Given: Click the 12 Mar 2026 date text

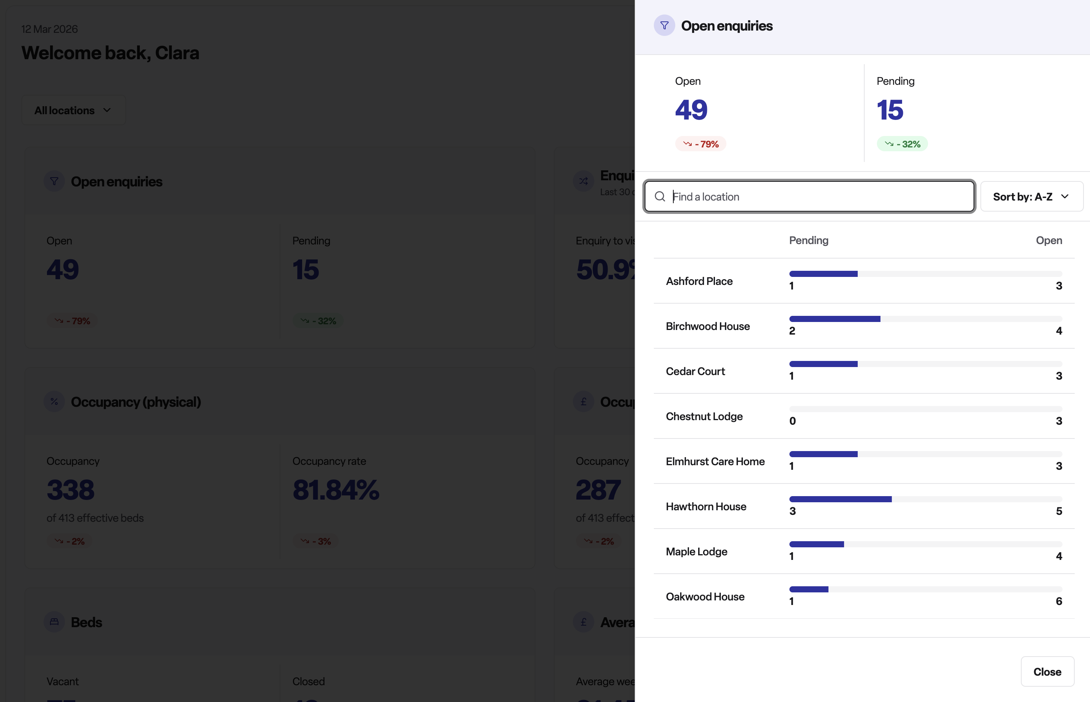Looking at the screenshot, I should pos(50,29).
